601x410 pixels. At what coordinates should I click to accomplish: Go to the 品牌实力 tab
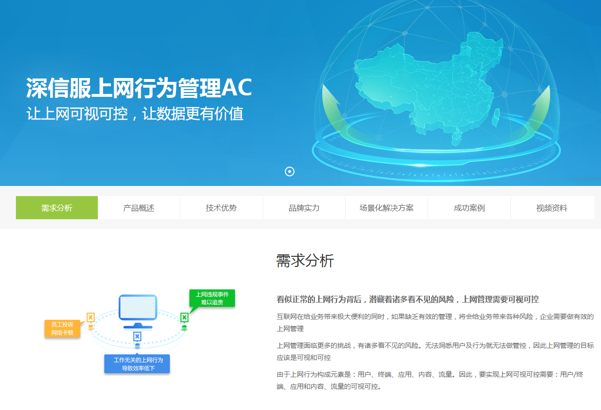click(x=304, y=208)
